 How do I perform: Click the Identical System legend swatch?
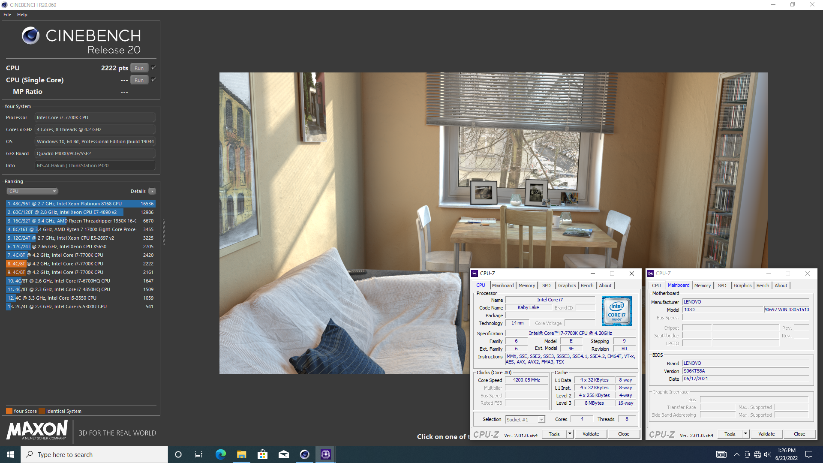pyautogui.click(x=42, y=411)
